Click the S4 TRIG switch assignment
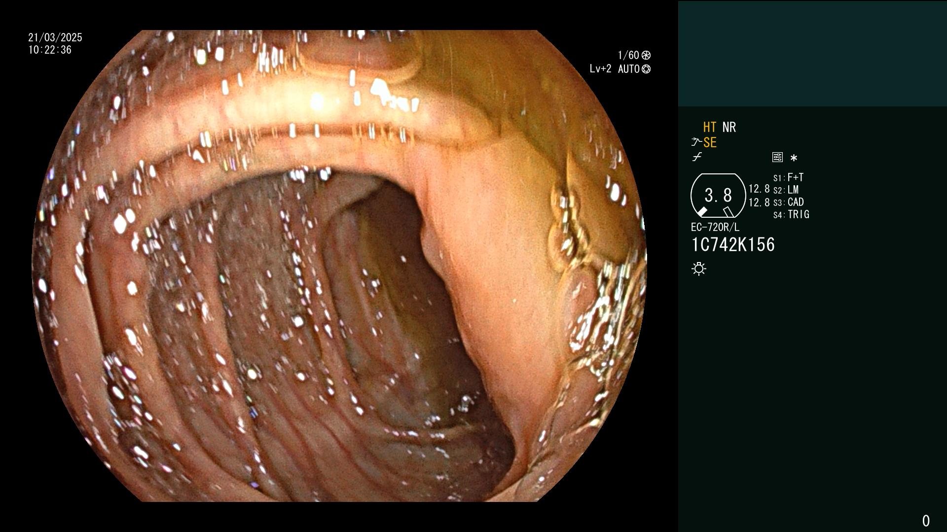Screen dimensions: 947x532 791,214
